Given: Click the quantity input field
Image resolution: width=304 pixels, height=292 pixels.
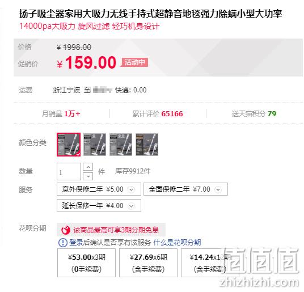Looking at the screenshot, I should coord(69,172).
